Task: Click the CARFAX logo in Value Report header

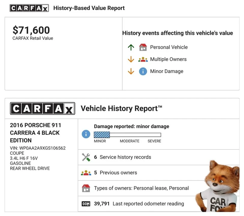Action: (x=29, y=8)
